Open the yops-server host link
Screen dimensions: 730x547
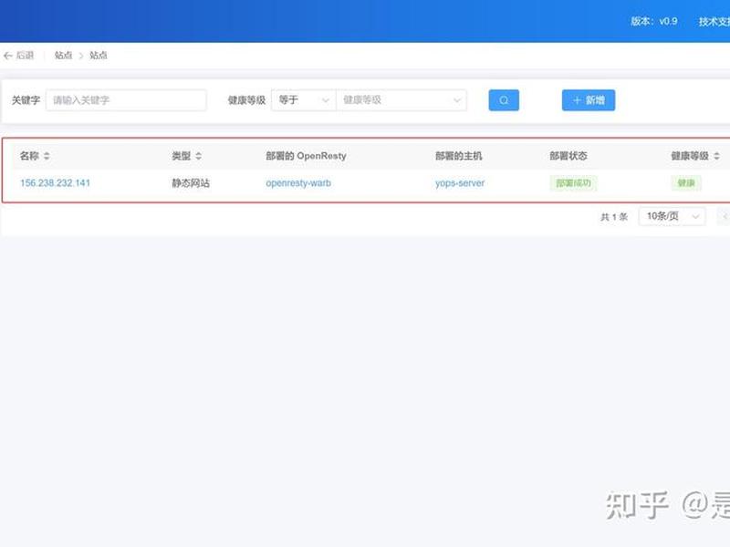[x=460, y=183]
